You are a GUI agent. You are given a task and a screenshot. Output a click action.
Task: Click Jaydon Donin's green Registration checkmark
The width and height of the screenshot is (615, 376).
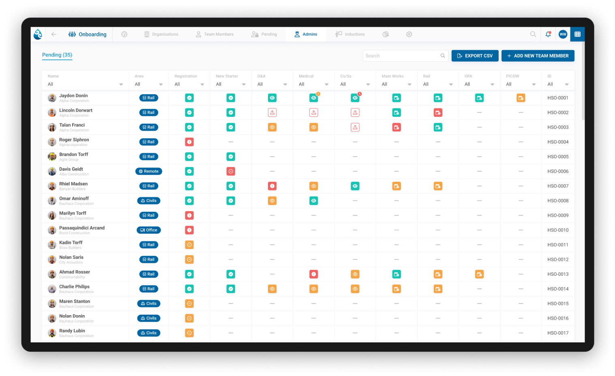coord(189,98)
